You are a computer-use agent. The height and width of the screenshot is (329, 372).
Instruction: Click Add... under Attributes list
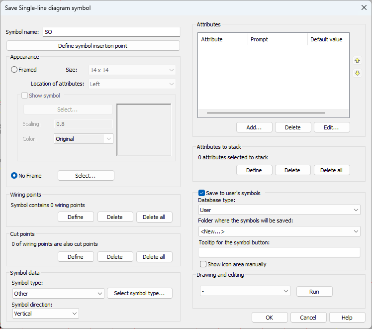point(254,127)
